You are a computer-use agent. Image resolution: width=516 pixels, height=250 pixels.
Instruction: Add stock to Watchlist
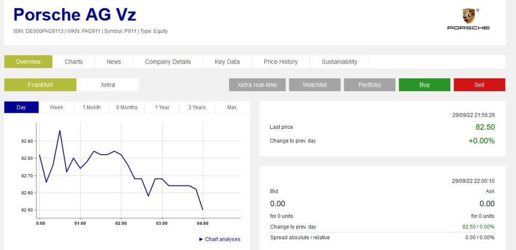315,85
